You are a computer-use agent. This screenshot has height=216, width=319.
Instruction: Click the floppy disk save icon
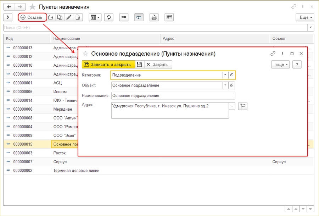pos(139,65)
